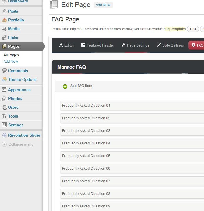Click the Portfolio palette icon
The image size is (204, 211).
point(4,20)
